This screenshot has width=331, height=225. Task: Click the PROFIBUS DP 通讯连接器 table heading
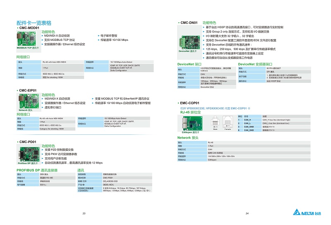click(x=36, y=170)
